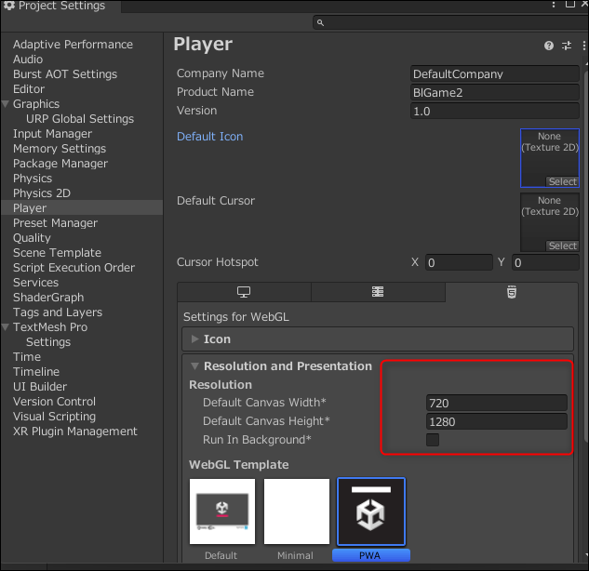Collapse the Graphics tree arrow
Screen dimensions: 589x571
(x=6, y=104)
